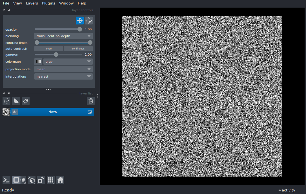Open the console terminal icon

point(6,180)
